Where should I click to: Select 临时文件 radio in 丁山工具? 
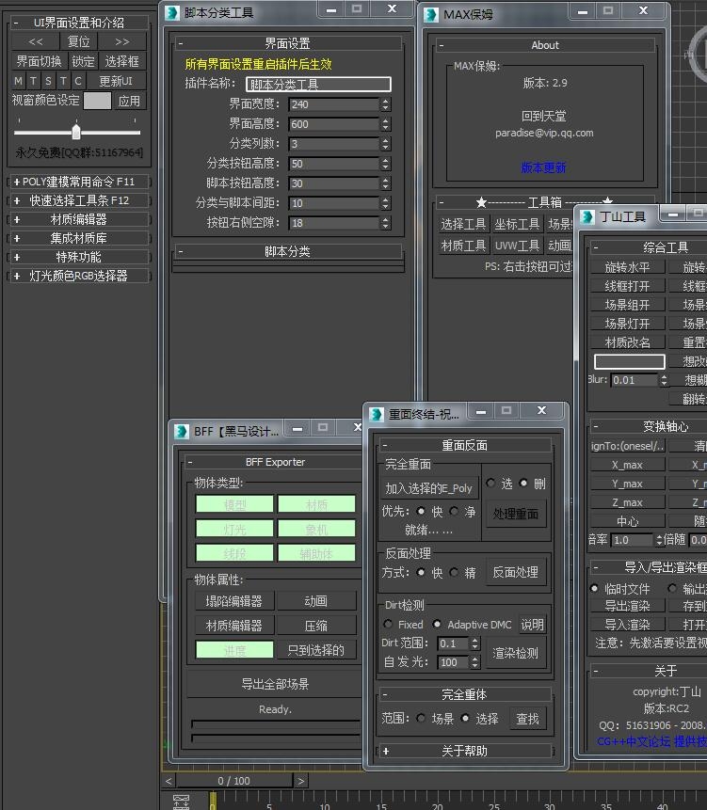(x=594, y=588)
